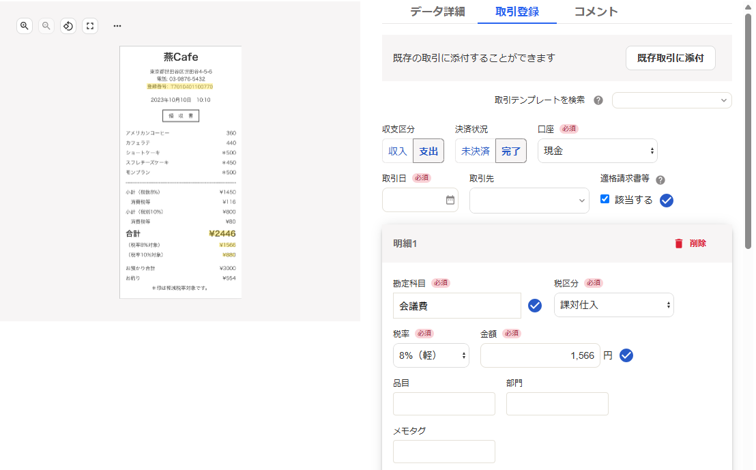
Task: Open the 口座 dropdown showing 現金
Action: [x=598, y=151]
